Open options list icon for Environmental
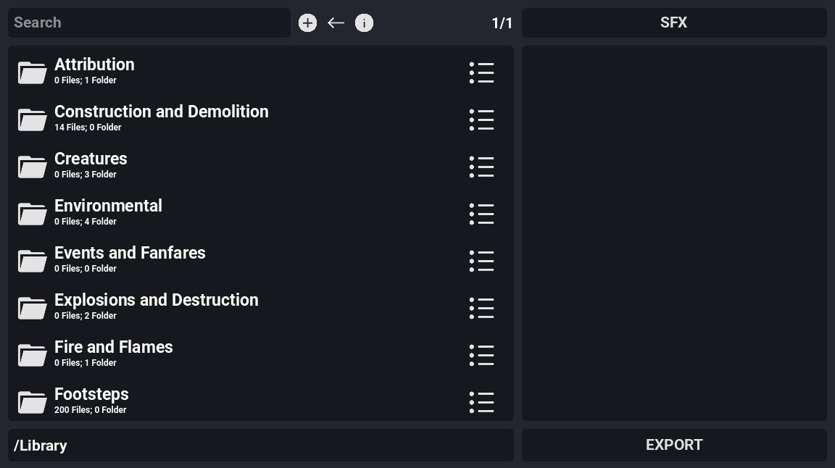Viewport: 835px width, 468px height. click(x=481, y=214)
